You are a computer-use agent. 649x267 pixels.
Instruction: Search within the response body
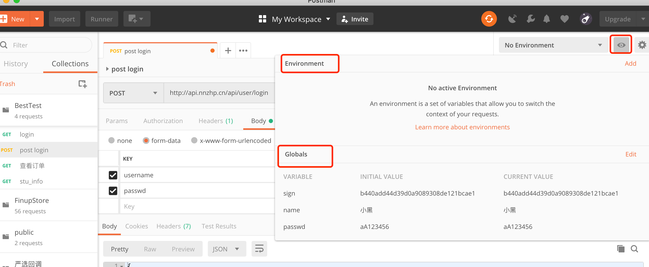tap(634, 249)
